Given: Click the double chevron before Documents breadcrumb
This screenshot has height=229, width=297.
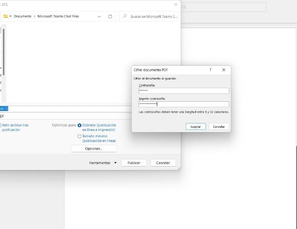Looking at the screenshot, I should 11,16.
